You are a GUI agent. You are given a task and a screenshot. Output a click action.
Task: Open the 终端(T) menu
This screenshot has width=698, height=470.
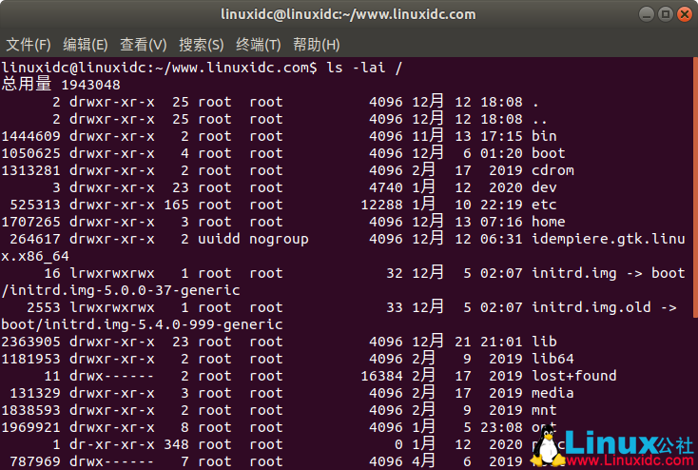259,45
